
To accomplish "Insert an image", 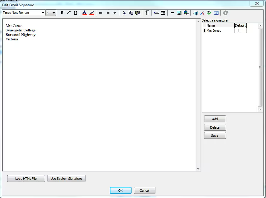I will coord(179,13).
